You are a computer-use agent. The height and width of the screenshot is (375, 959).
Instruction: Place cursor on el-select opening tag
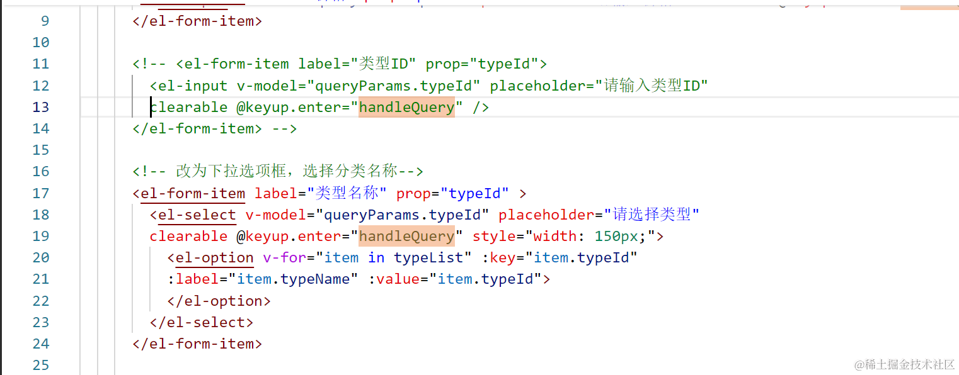[x=197, y=215]
